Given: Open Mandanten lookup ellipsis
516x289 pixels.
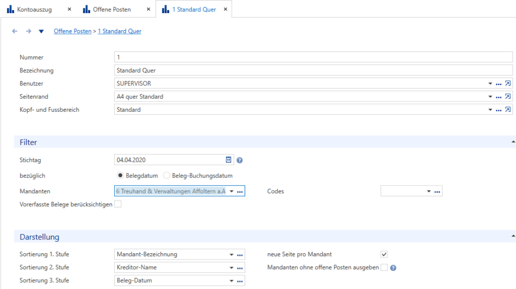Looking at the screenshot, I should click(x=240, y=191).
